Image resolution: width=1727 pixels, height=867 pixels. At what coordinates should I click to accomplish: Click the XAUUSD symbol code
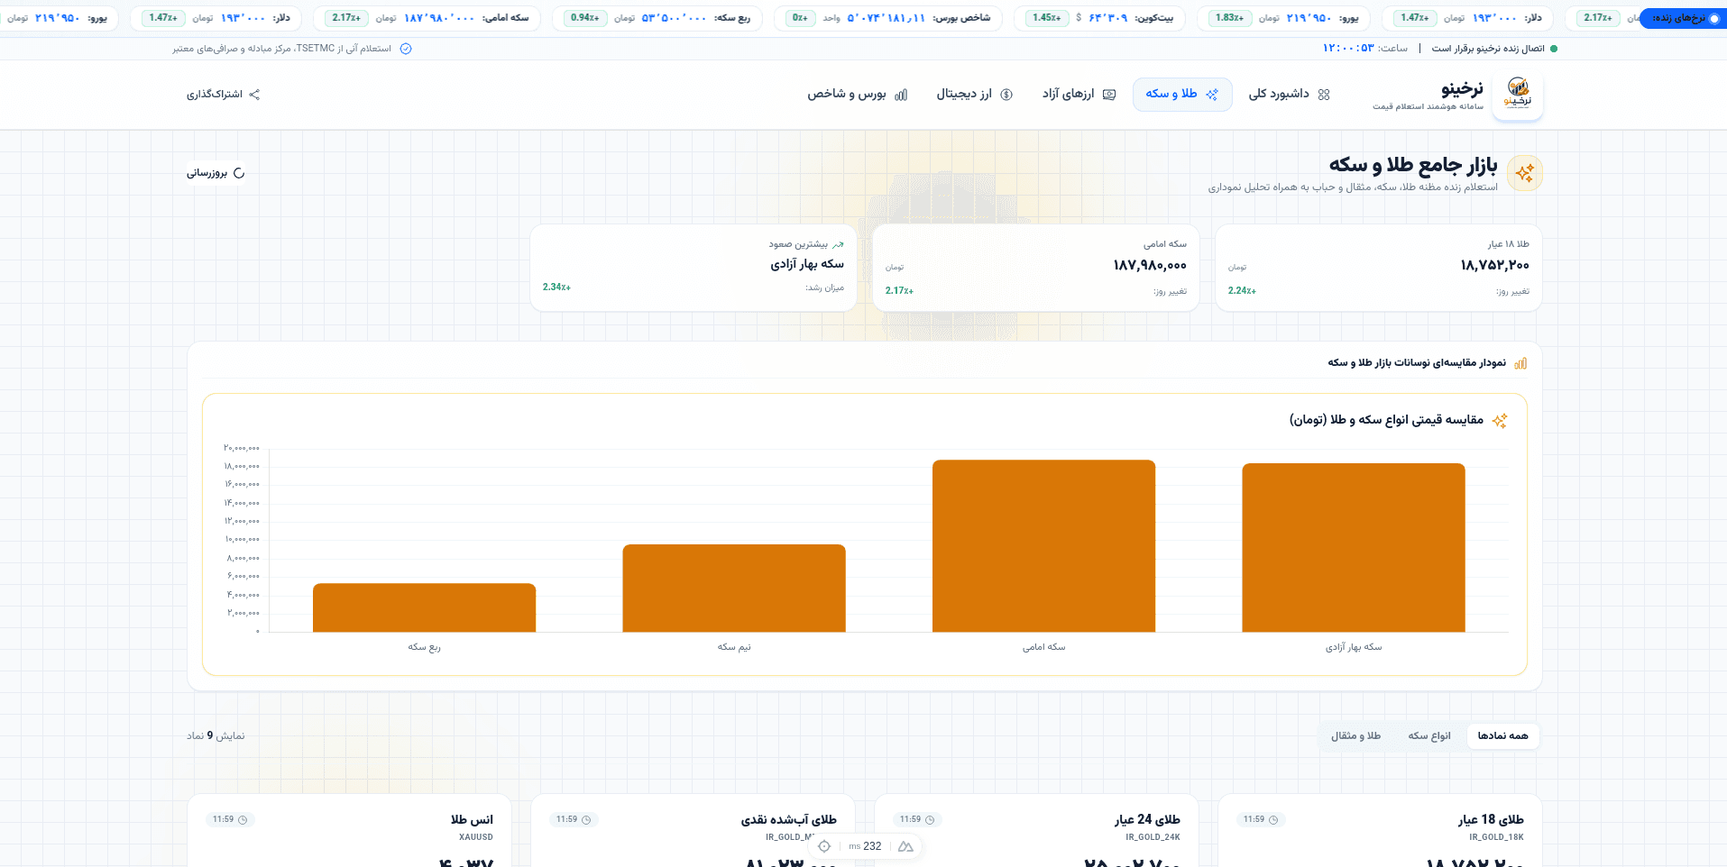476,837
